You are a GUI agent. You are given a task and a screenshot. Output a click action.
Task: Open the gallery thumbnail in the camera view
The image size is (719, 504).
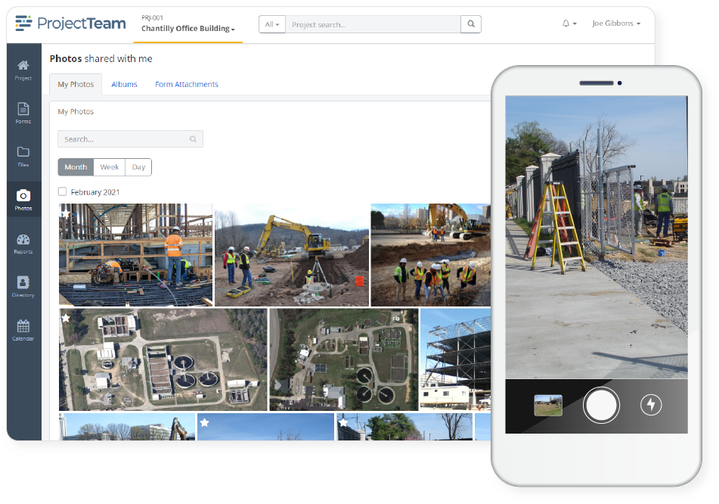coord(547,405)
